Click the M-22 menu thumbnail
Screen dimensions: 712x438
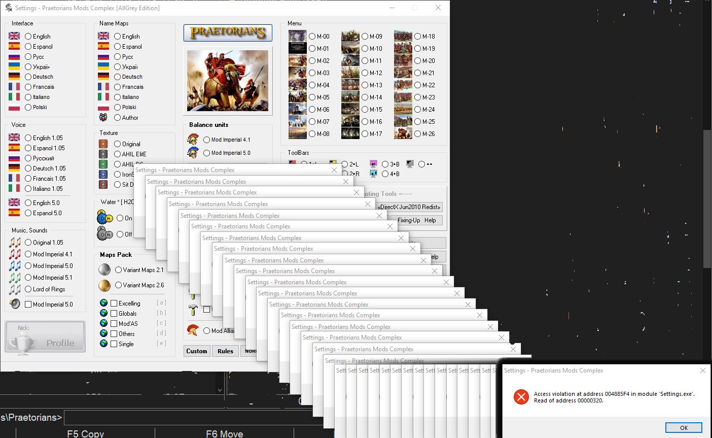pyautogui.click(x=403, y=85)
